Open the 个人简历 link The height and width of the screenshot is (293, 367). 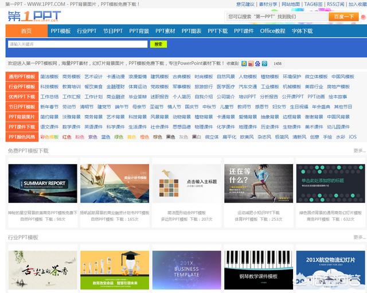point(182,97)
